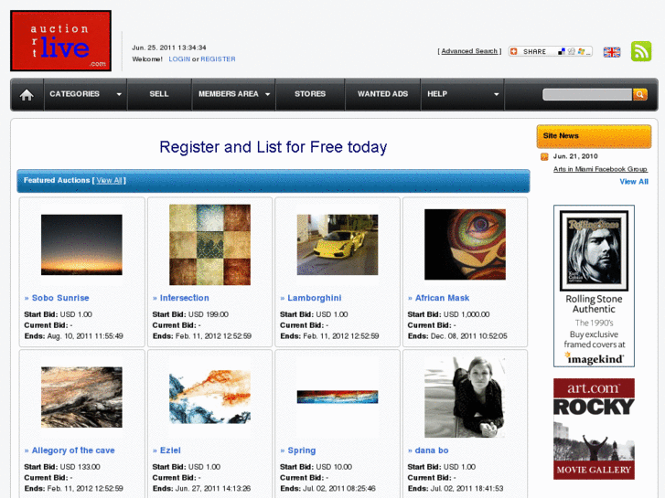665x498 pixels.
Task: Click the LOGIN link
Action: point(179,58)
